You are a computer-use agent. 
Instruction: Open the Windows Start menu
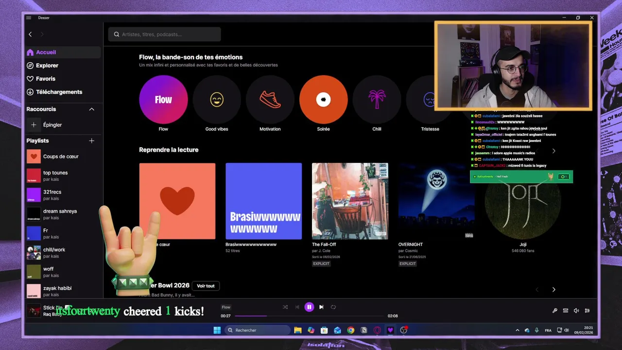tap(217, 330)
